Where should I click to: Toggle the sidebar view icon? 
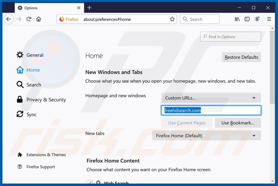pyautogui.click(x=247, y=19)
